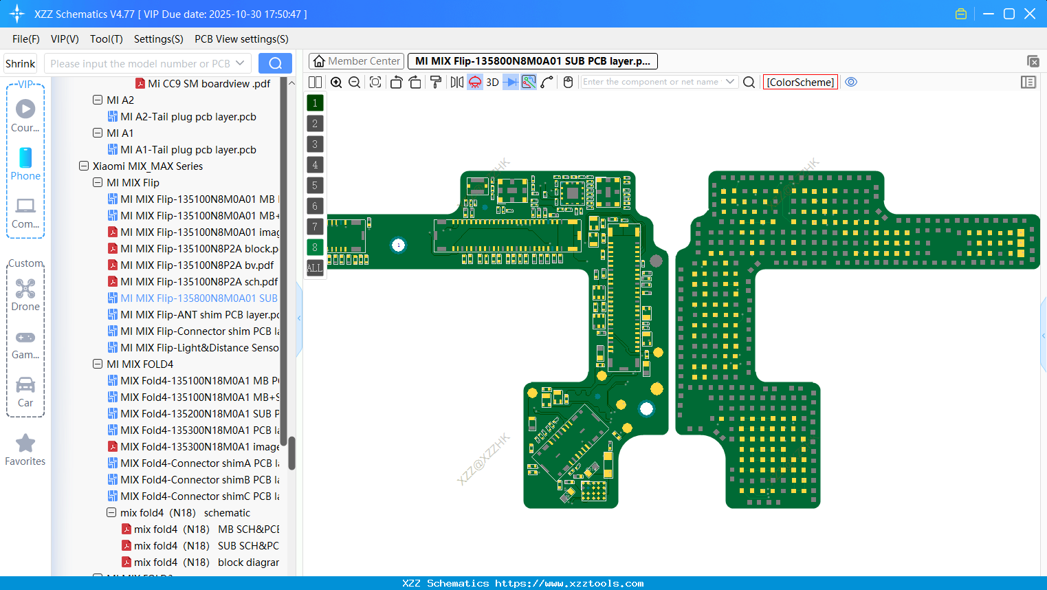This screenshot has width=1047, height=590.
Task: Toggle PCB layer 8 visibility
Action: (x=314, y=247)
